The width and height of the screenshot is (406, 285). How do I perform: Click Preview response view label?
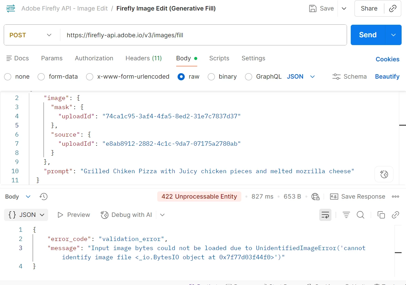coord(79,215)
